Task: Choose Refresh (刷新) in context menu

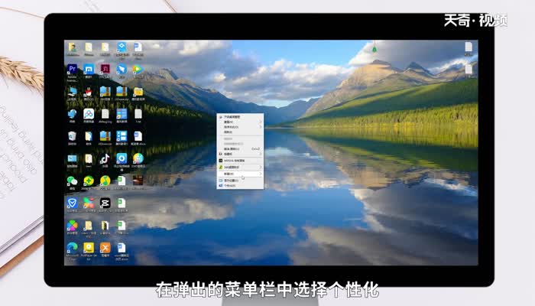Action: [240, 132]
